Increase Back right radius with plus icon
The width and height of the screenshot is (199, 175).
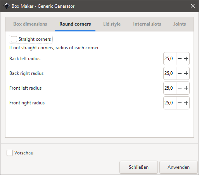click(186, 73)
